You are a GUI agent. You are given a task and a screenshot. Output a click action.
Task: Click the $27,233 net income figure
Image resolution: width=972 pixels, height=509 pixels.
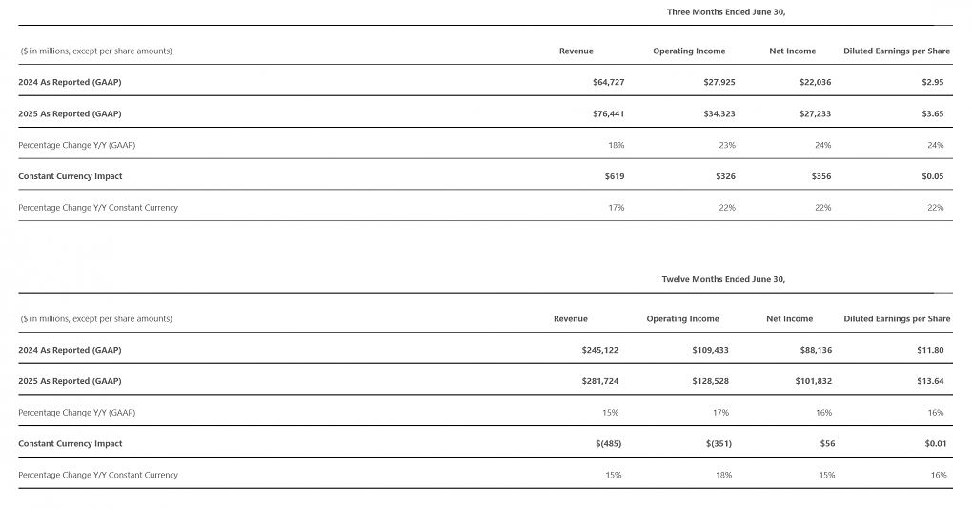coord(815,113)
